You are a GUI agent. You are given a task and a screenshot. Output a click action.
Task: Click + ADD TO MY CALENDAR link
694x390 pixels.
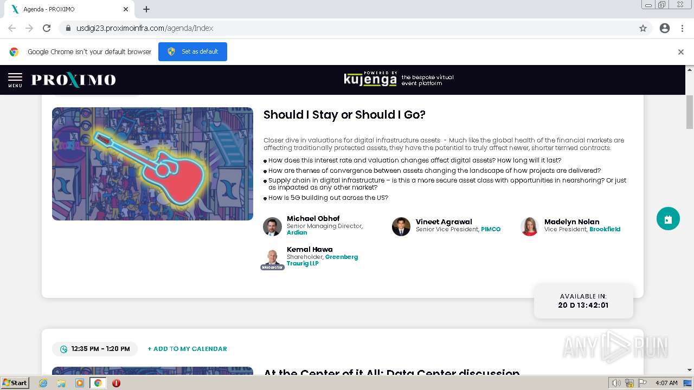(187, 349)
